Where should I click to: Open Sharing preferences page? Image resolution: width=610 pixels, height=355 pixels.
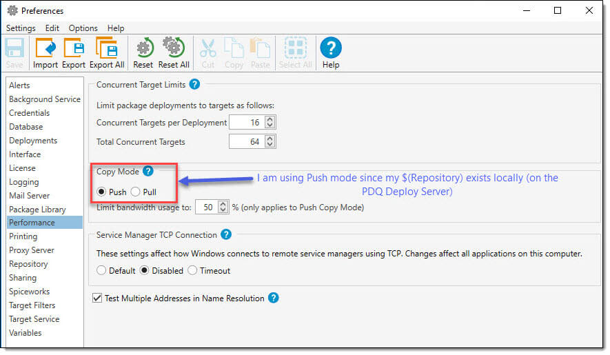tap(45, 278)
